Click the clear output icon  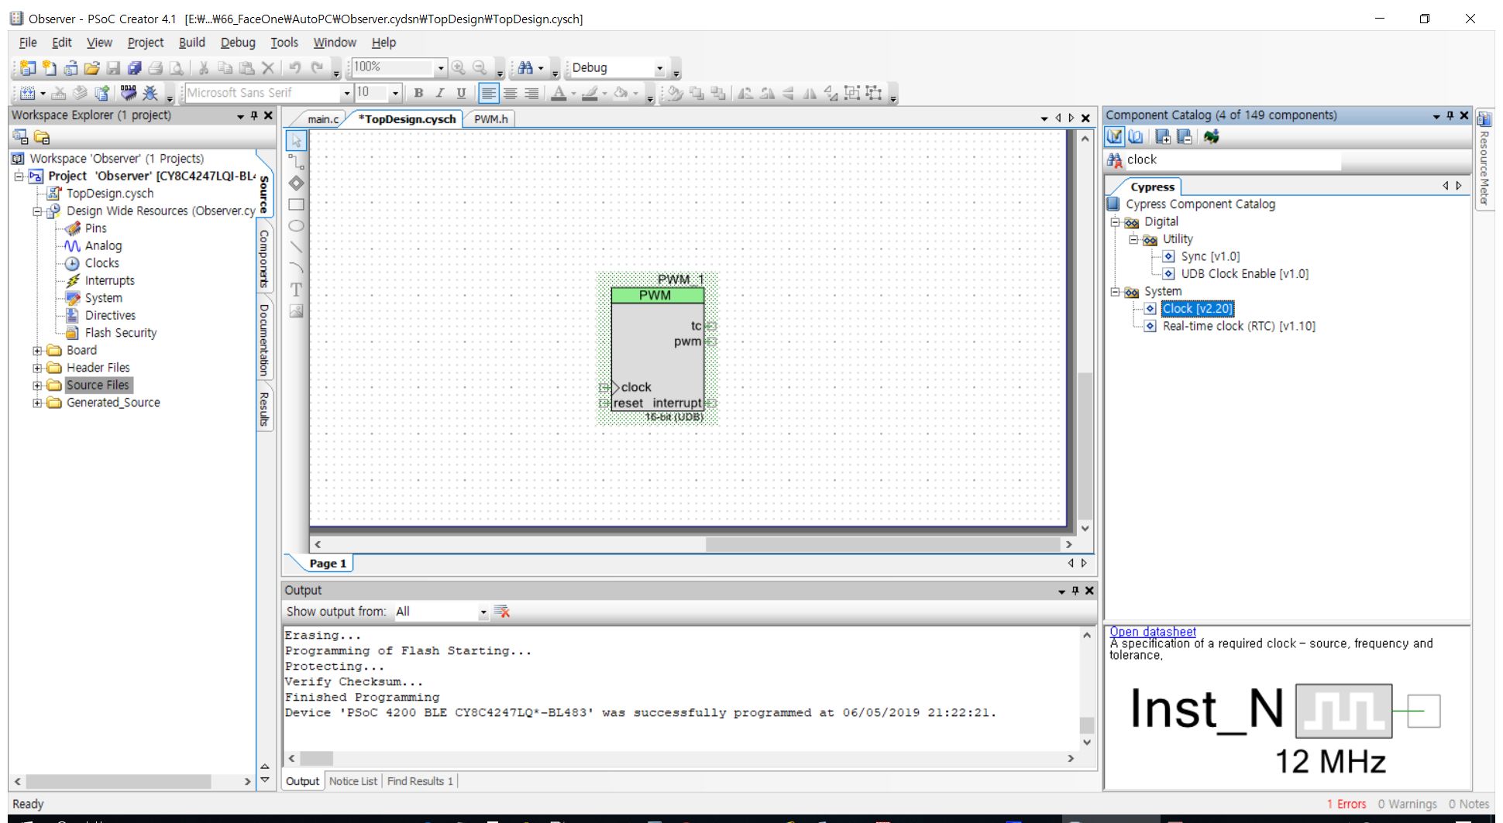coord(502,612)
